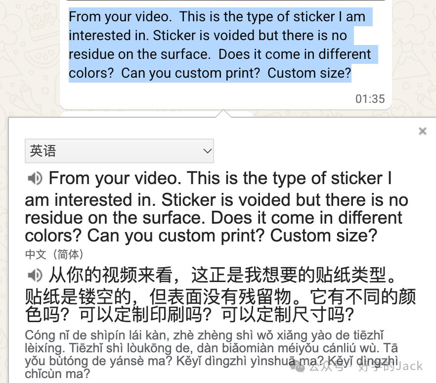Click "Custom size?" in the highlighted message
436x383 pixels.
[x=309, y=73]
